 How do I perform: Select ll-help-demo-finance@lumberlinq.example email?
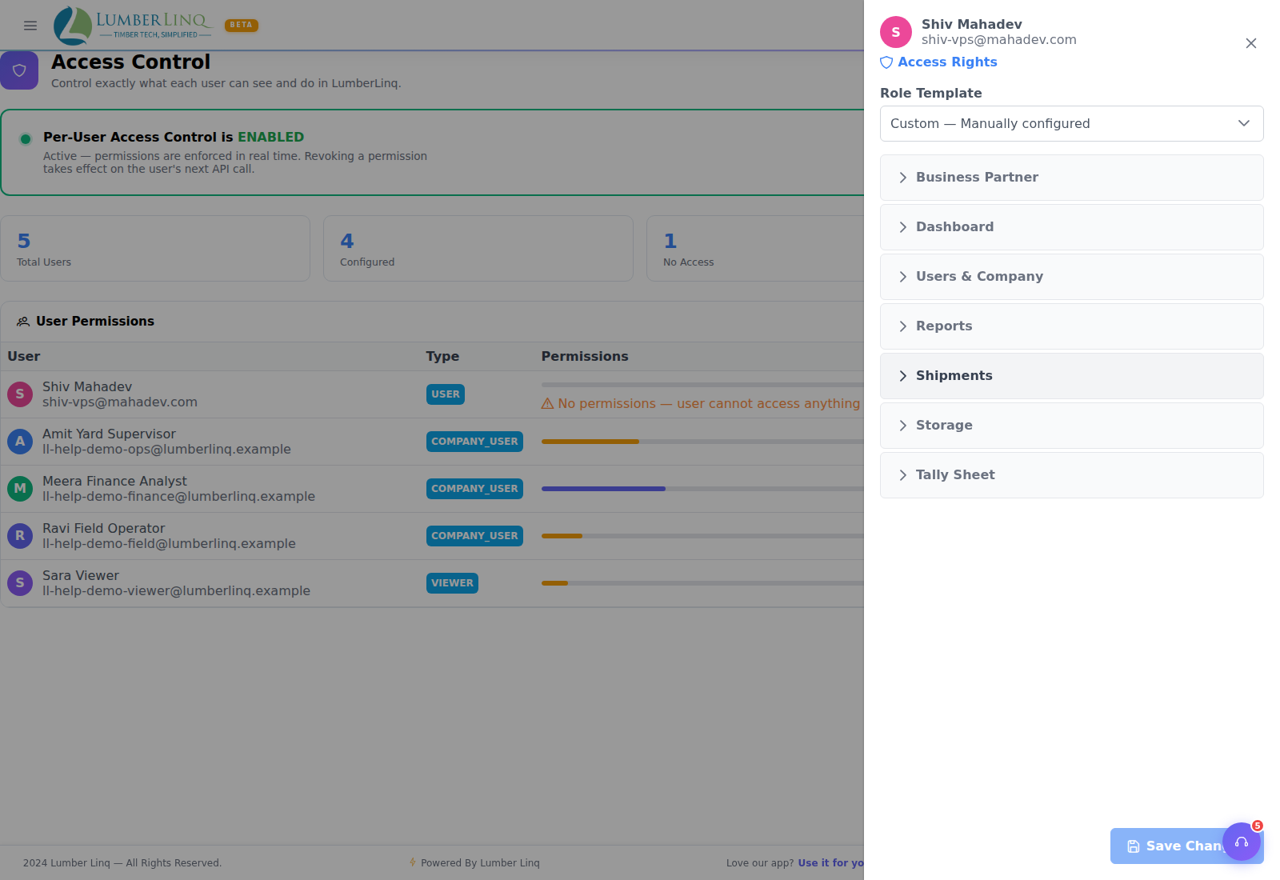pyautogui.click(x=178, y=497)
